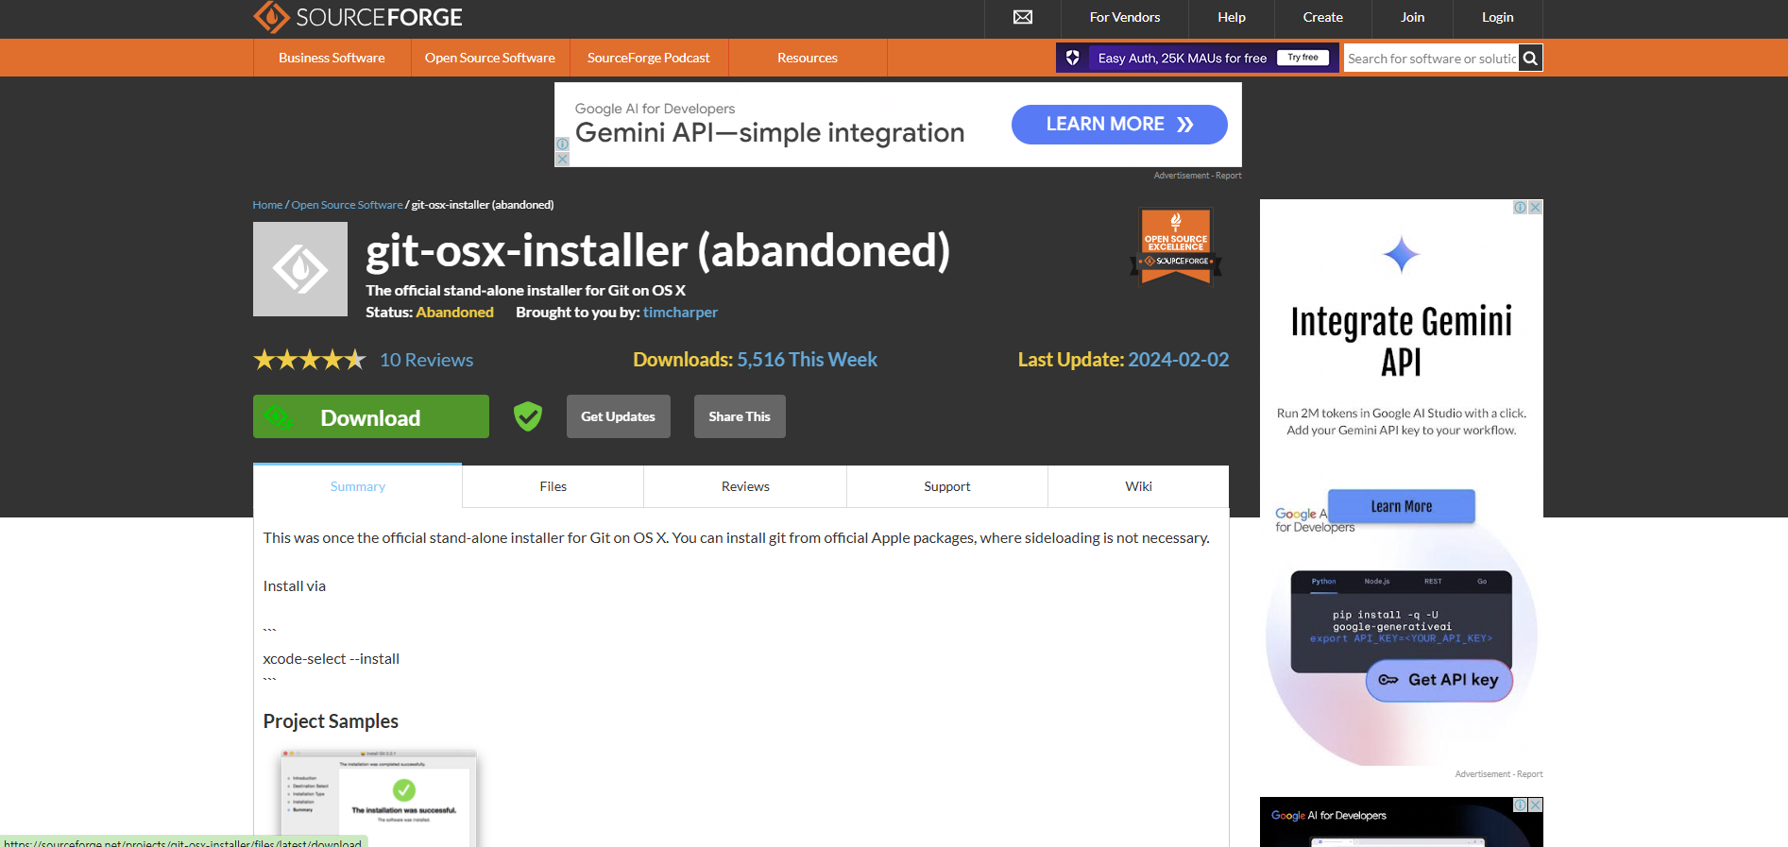The image size is (1788, 847).
Task: Select the Summary tab
Action: [x=358, y=486]
